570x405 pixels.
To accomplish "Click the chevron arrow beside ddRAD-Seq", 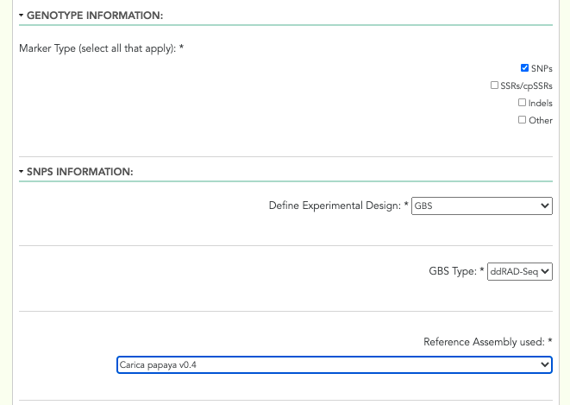I will pos(544,271).
